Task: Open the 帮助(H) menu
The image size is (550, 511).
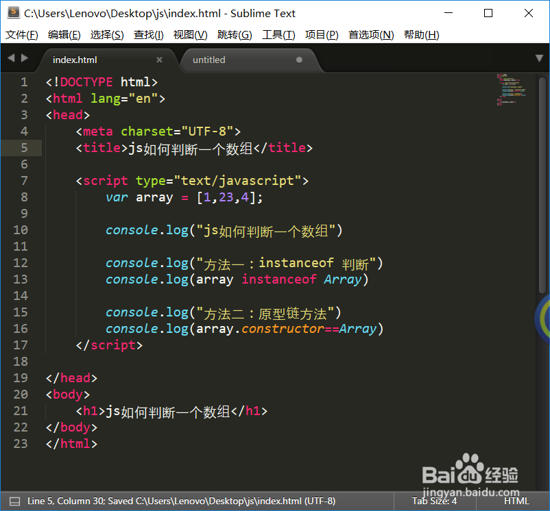Action: click(x=421, y=35)
